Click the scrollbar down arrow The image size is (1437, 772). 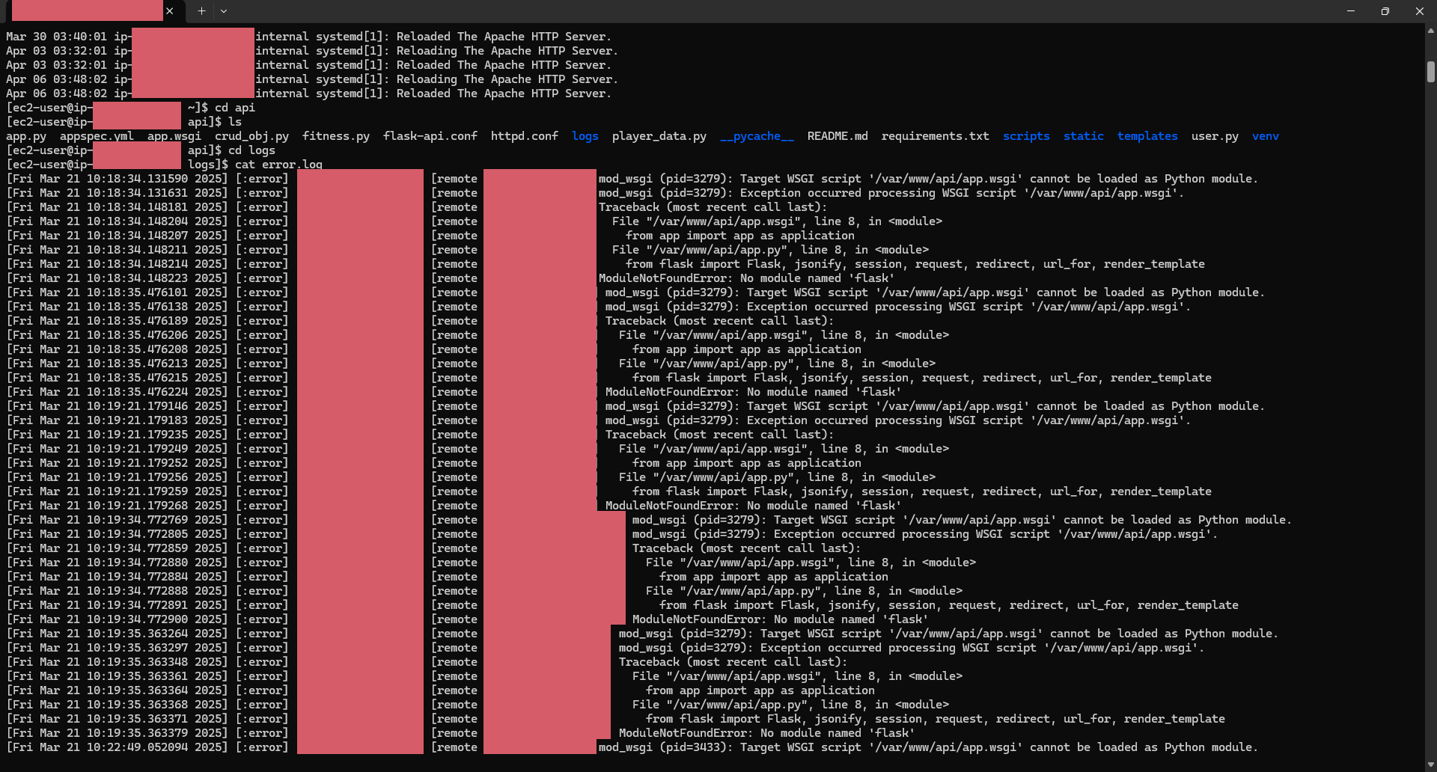(1430, 765)
